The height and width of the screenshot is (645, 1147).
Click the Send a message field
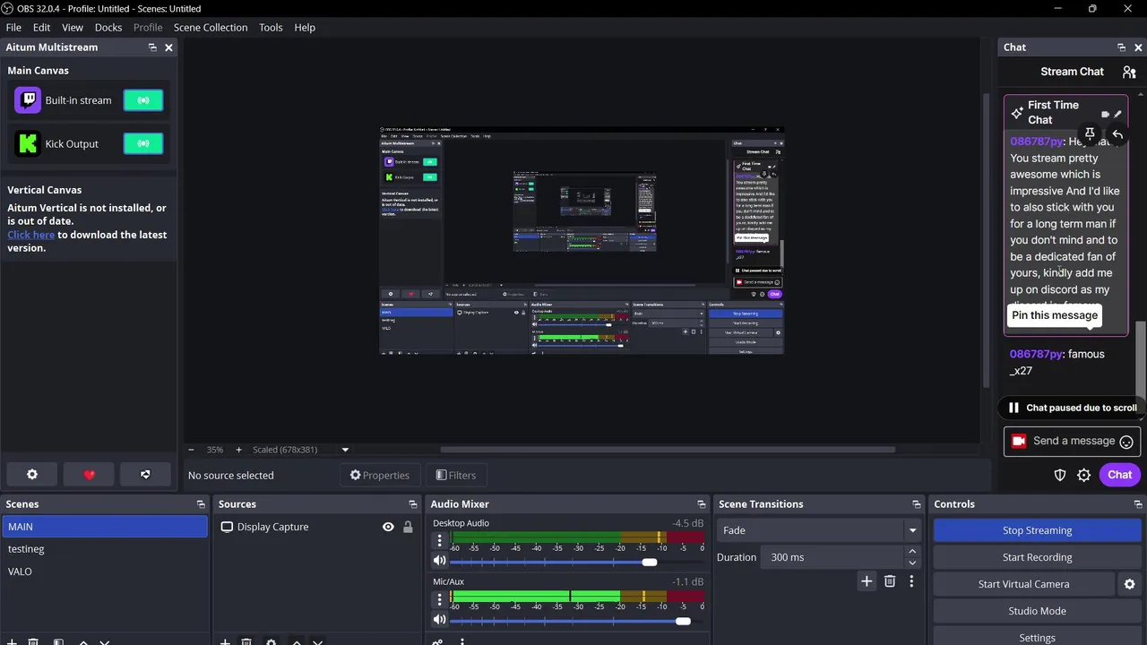[1073, 441]
